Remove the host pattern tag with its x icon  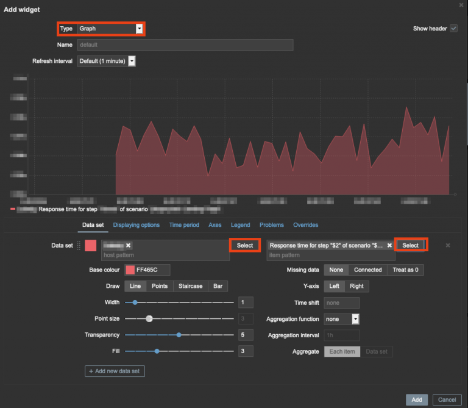click(x=128, y=245)
